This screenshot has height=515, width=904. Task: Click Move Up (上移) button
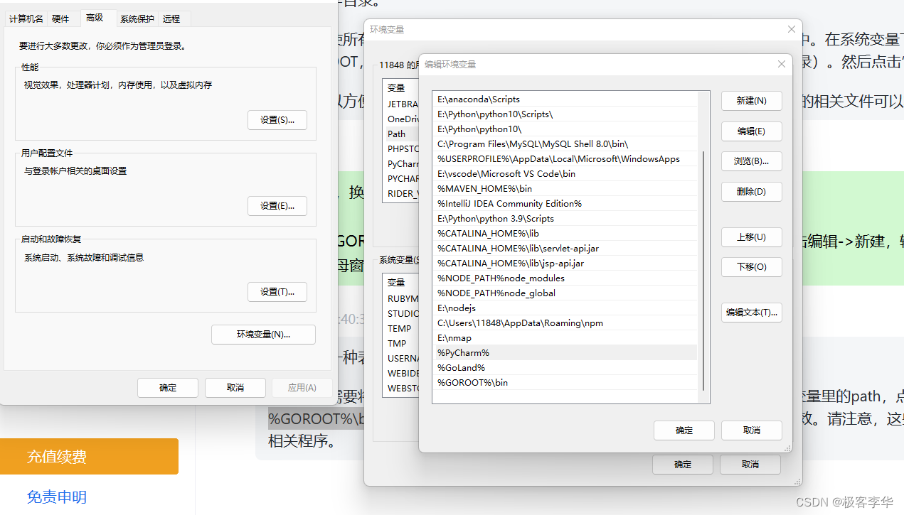click(x=751, y=237)
